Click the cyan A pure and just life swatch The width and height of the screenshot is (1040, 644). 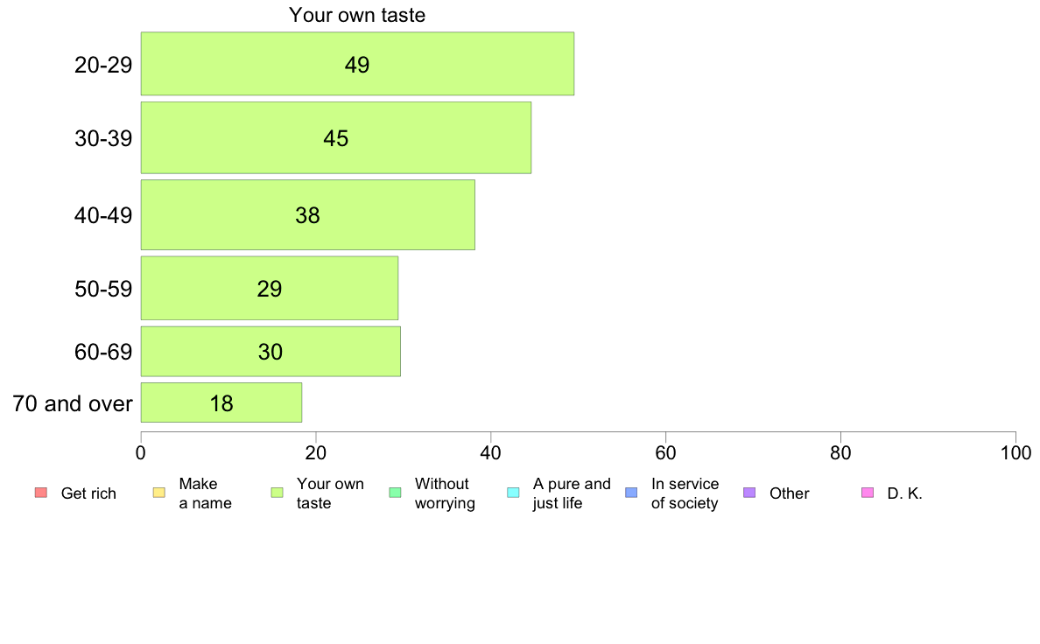pos(513,493)
